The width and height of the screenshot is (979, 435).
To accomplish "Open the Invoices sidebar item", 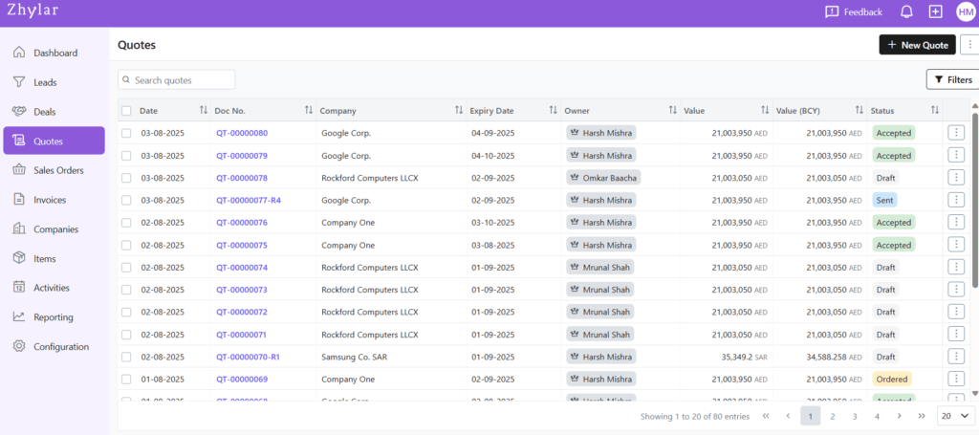I will click(x=51, y=200).
